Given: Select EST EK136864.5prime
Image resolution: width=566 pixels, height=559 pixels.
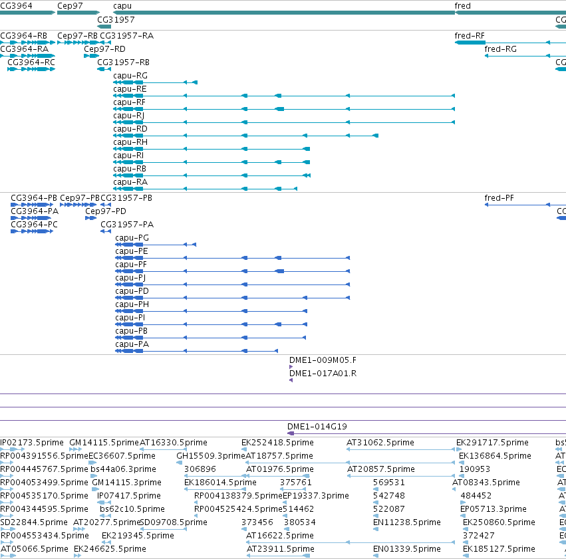Looking at the screenshot, I should [x=495, y=456].
